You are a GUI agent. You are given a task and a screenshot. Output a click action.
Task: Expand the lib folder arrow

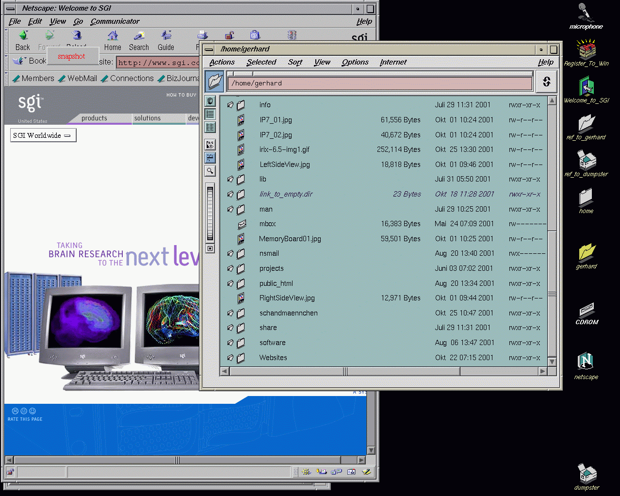point(230,180)
